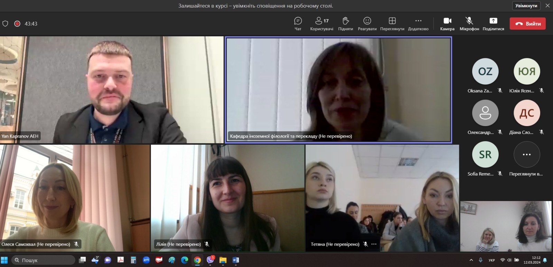
Task: Open Viber from the taskbar
Action: tap(210, 260)
